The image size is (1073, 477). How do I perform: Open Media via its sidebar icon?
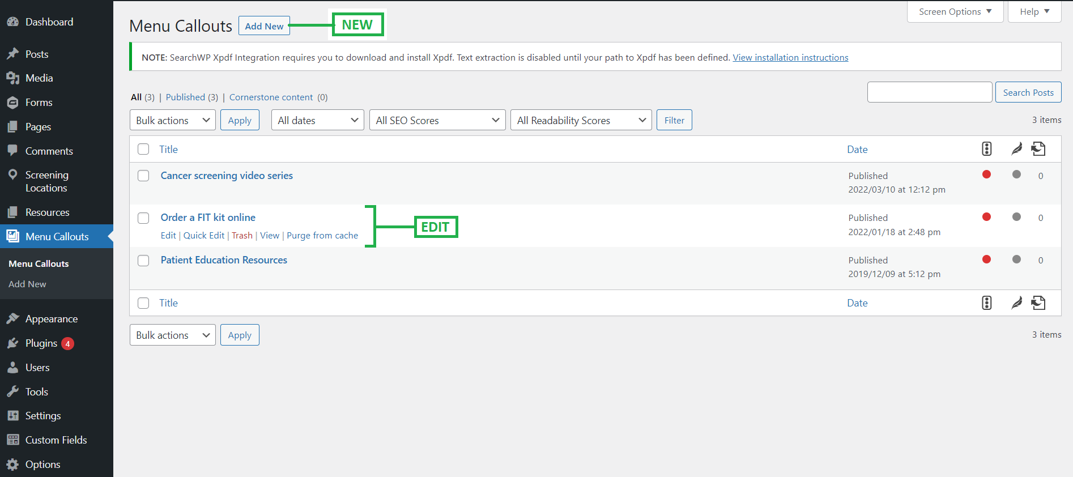pos(12,78)
